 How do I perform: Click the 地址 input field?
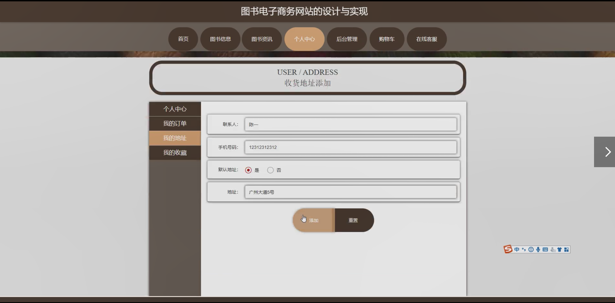[351, 192]
